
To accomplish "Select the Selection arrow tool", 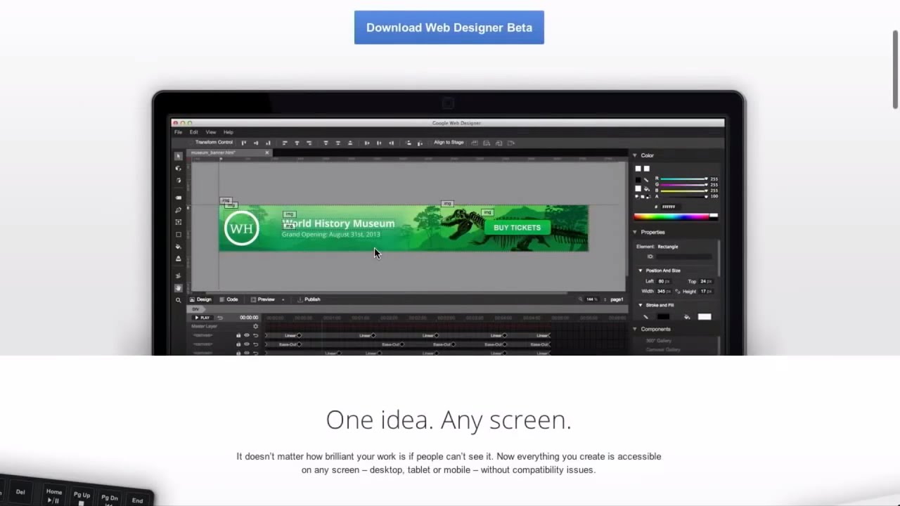I will (x=179, y=156).
